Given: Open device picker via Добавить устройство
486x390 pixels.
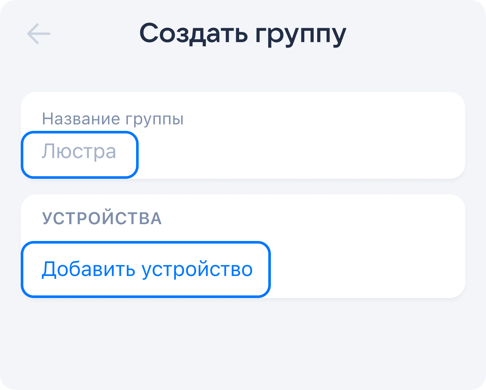Looking at the screenshot, I should 146,269.
